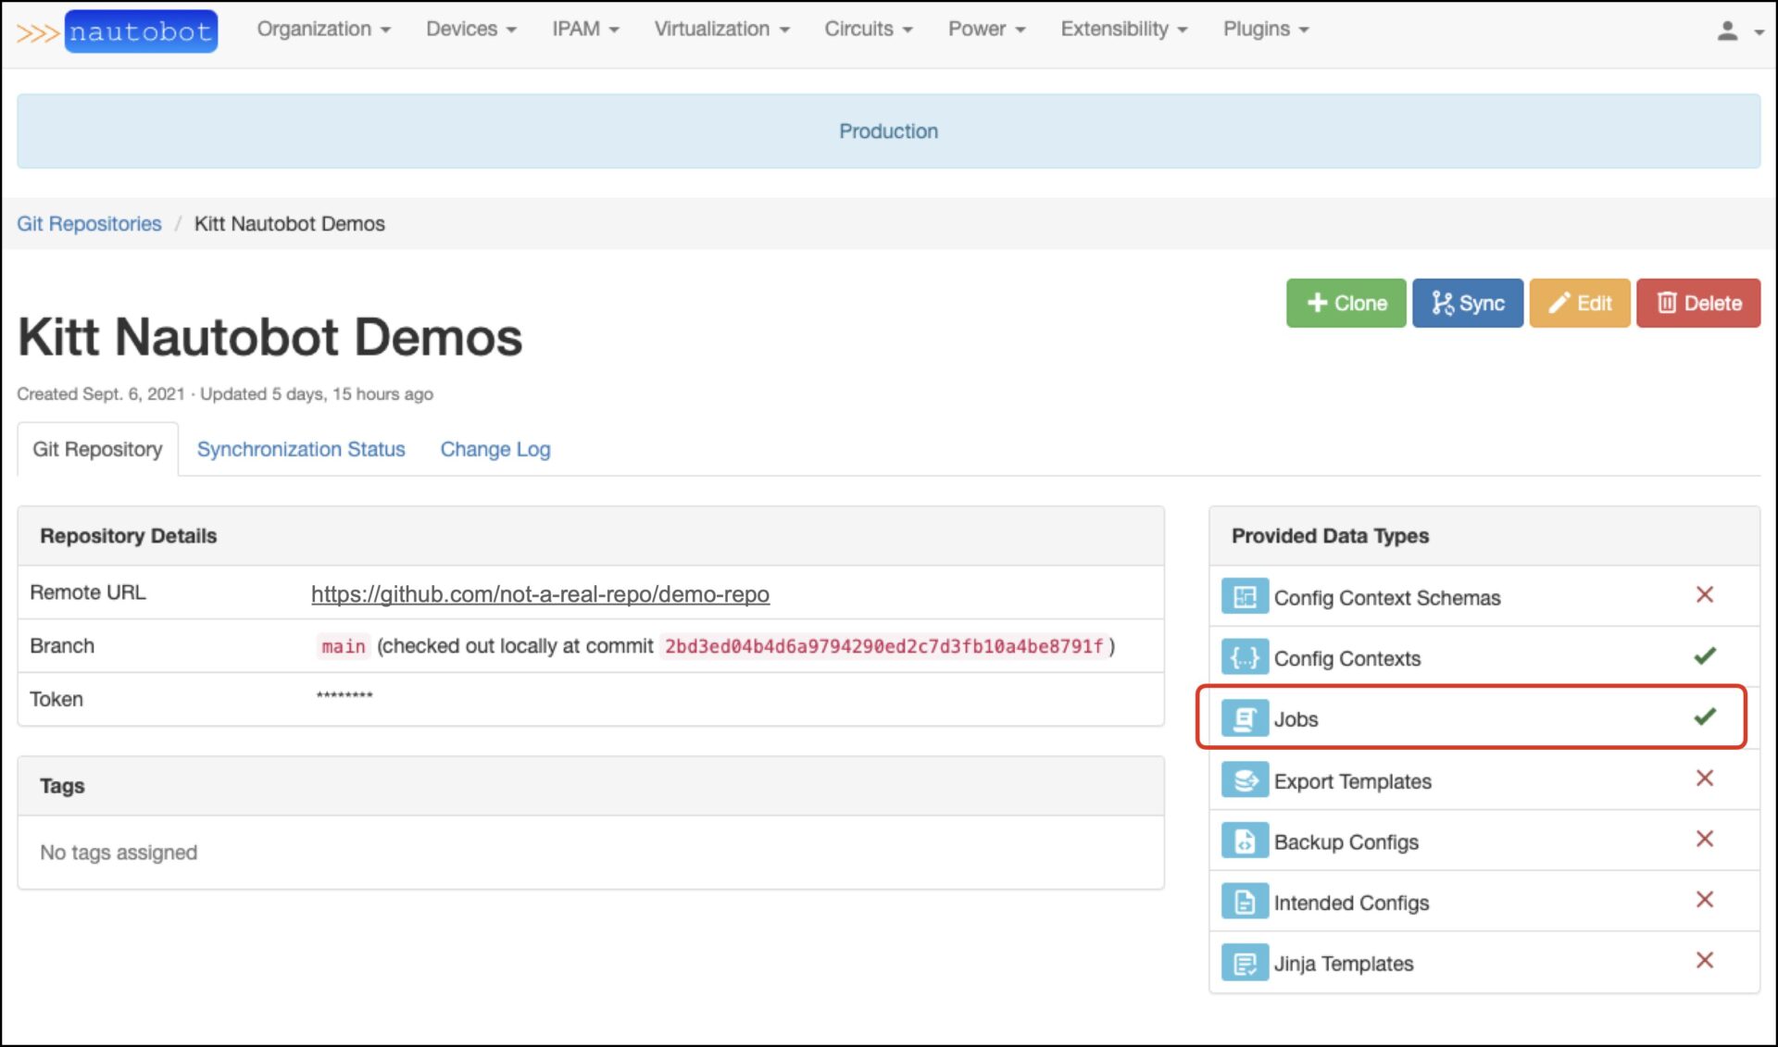Image resolution: width=1778 pixels, height=1047 pixels.
Task: Click the Jinja Templates icon
Action: [x=1246, y=963]
